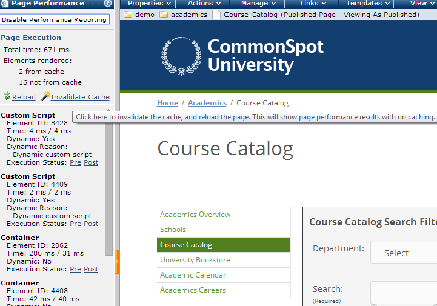Screen dimensions: 437x306
Task: Click the Search required input field
Action: click(404, 293)
